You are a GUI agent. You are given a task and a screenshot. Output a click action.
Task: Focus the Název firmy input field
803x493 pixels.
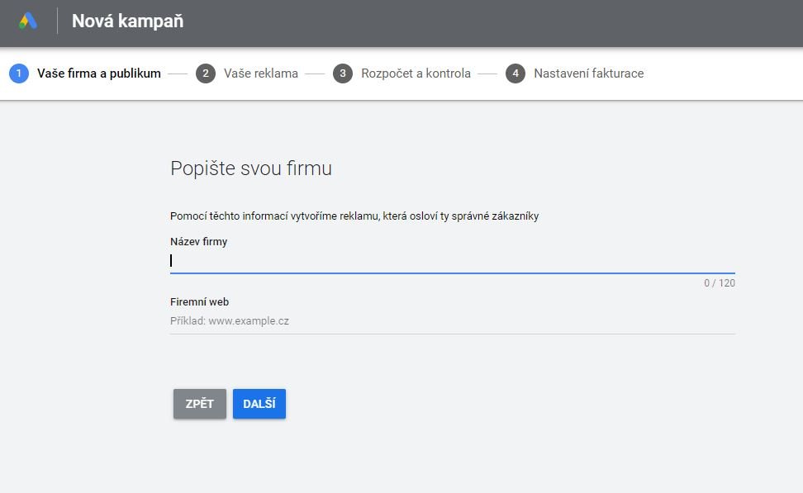click(x=452, y=261)
